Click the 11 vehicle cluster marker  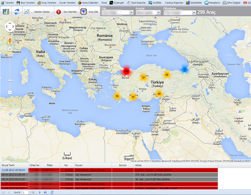coord(133,97)
